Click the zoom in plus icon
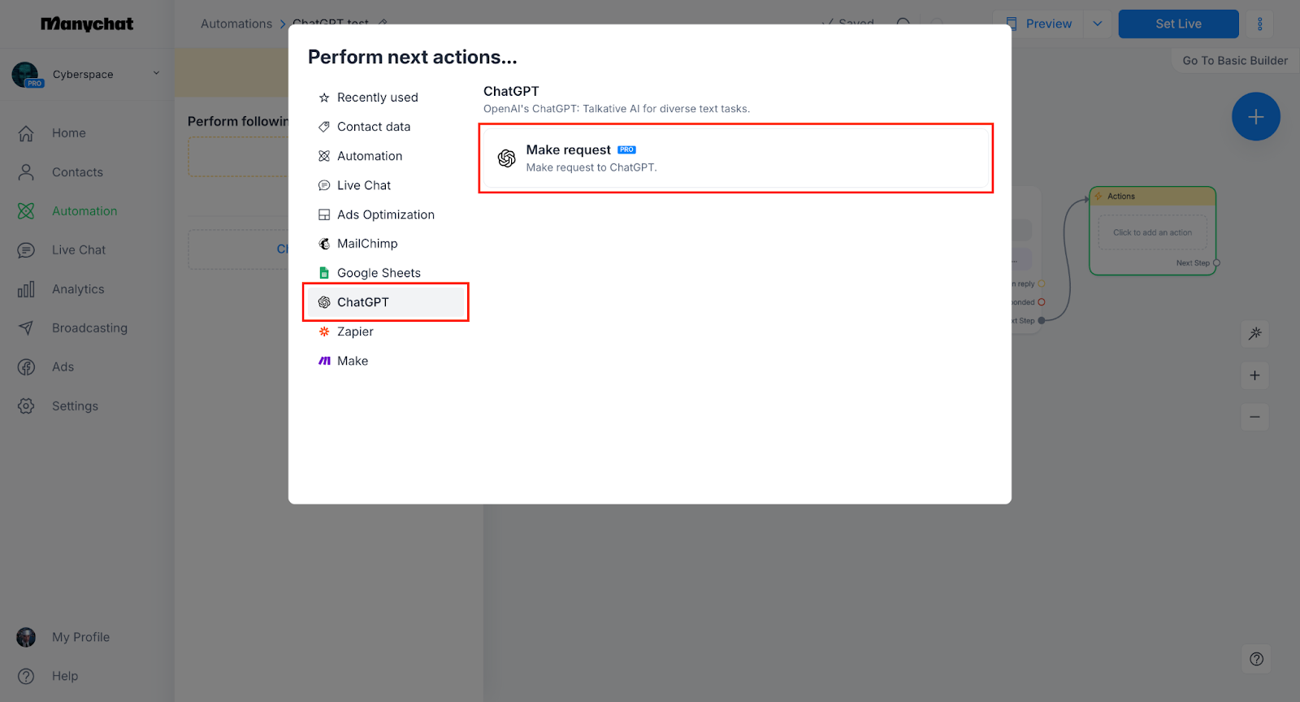This screenshot has height=702, width=1300. tap(1254, 375)
